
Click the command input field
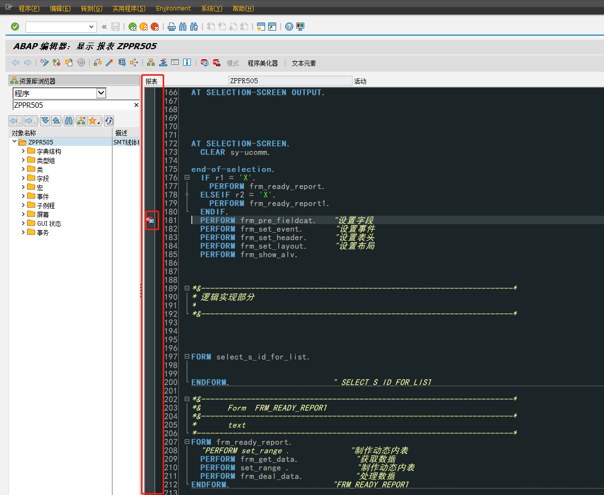[57, 27]
